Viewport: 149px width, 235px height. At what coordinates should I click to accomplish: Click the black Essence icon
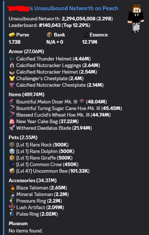(x=85, y=35)
